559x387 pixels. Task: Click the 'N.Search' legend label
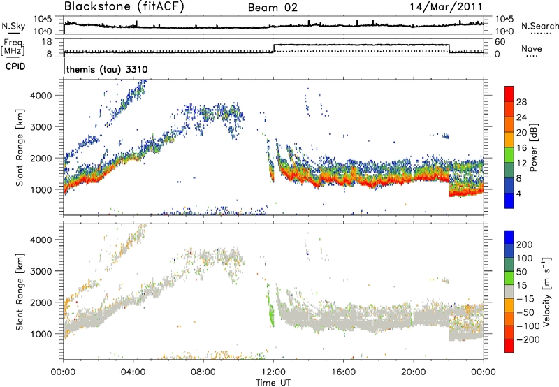coord(540,26)
